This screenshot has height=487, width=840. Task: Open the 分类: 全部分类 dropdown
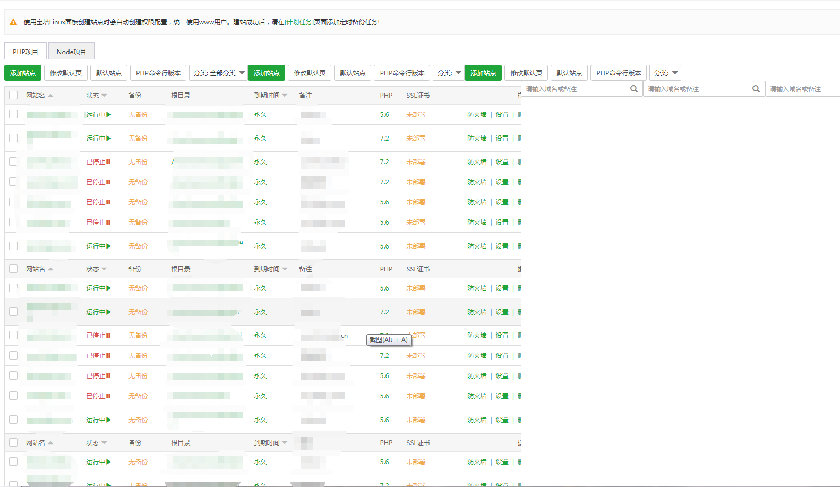218,73
